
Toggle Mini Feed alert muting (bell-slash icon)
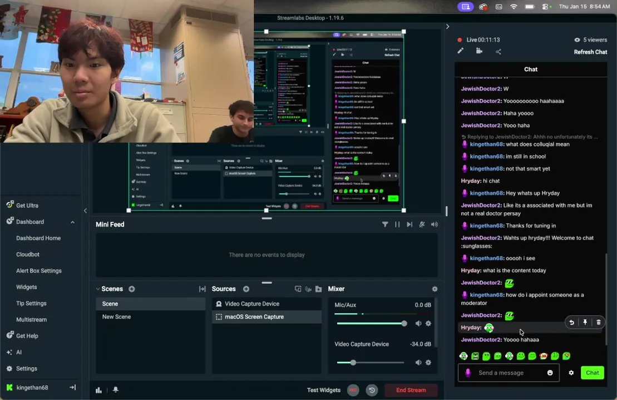point(422,224)
